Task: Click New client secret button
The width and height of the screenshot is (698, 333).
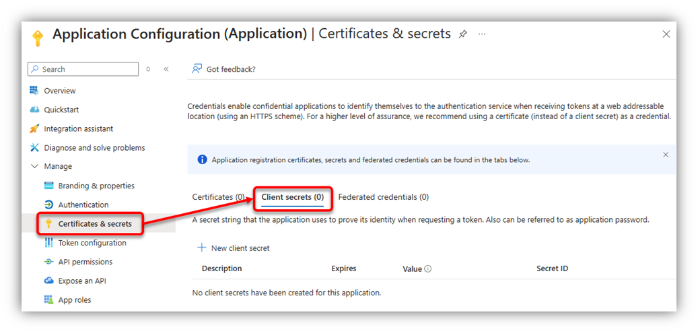Action: point(234,248)
